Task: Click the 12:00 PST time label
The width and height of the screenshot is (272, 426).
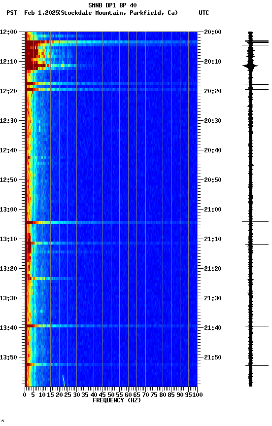Action: tap(8, 32)
